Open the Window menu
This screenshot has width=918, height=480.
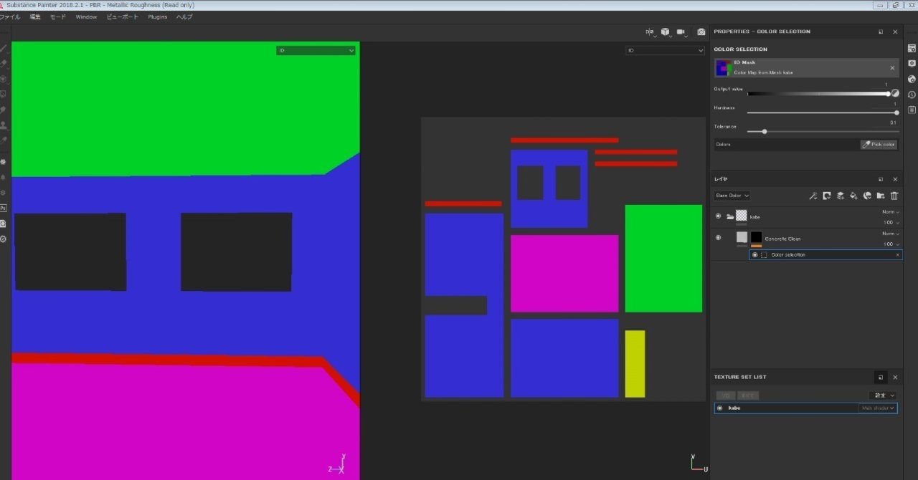tap(86, 16)
